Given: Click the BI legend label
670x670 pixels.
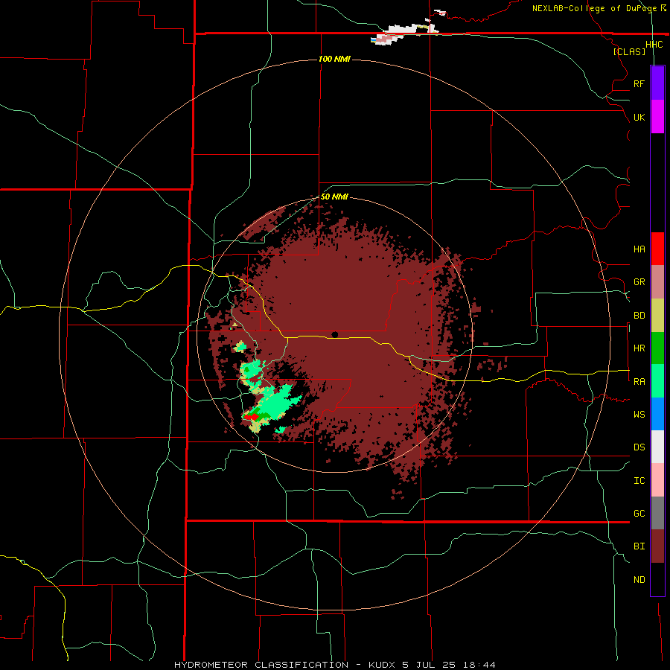Looking at the screenshot, I should pyautogui.click(x=639, y=546).
